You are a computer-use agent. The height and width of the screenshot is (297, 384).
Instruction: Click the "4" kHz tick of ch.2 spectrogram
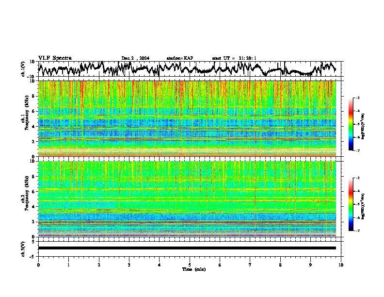pyautogui.click(x=34, y=207)
